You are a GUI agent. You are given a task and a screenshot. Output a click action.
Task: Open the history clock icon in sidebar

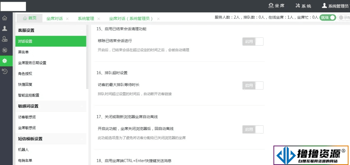tap(4, 71)
